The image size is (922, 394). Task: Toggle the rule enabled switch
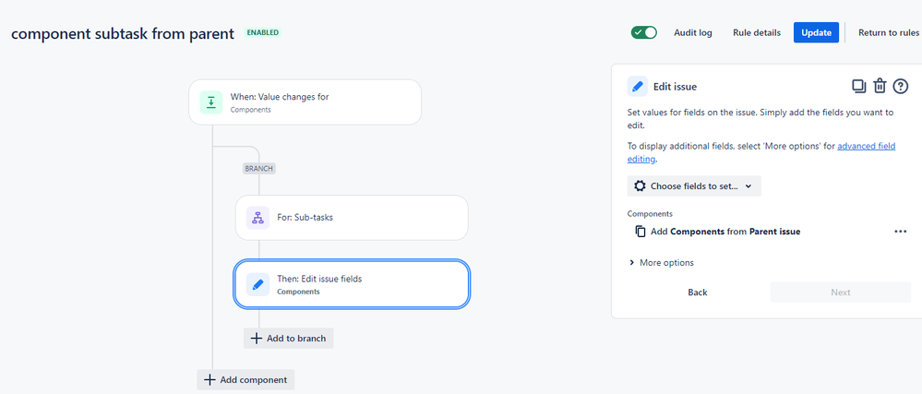644,32
